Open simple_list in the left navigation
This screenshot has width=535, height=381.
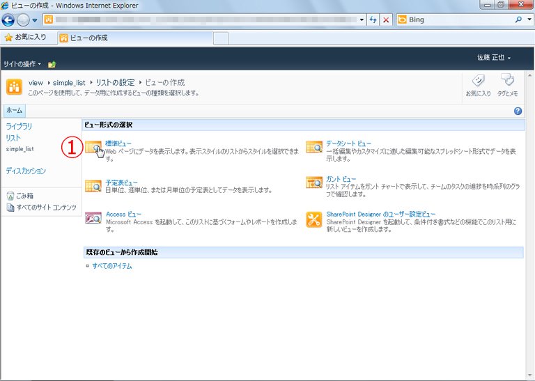(x=20, y=149)
